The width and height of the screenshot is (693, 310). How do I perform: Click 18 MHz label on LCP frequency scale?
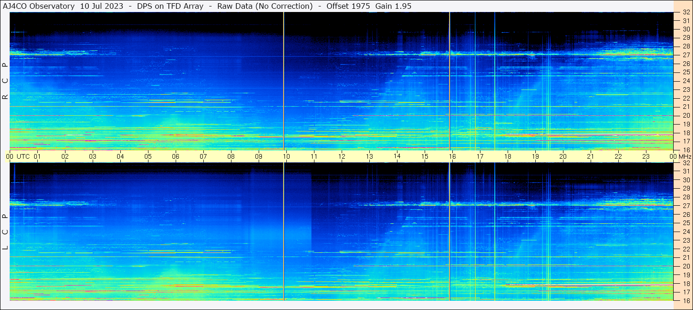click(686, 284)
